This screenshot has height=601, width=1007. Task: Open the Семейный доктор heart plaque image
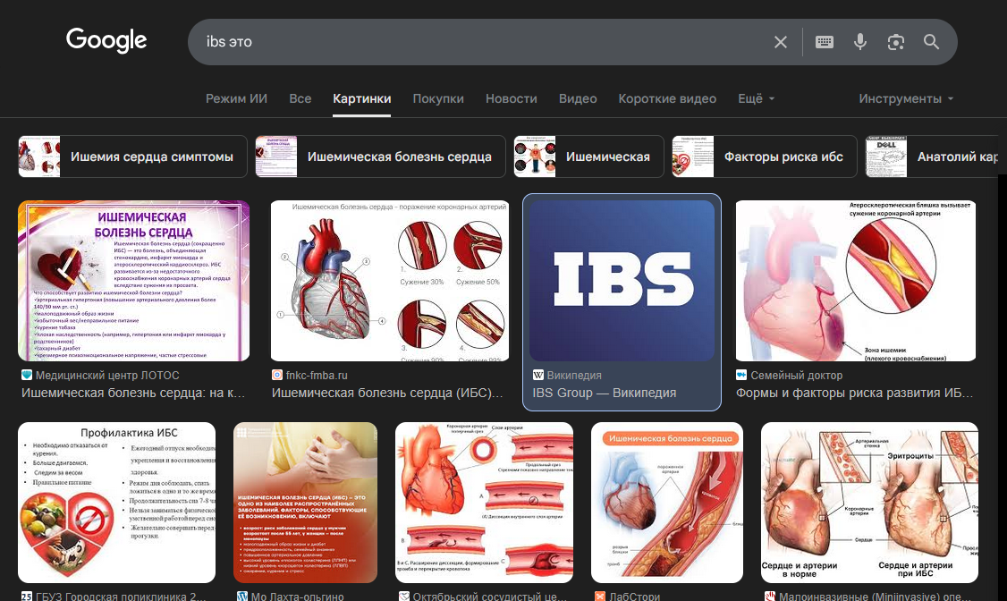click(856, 281)
